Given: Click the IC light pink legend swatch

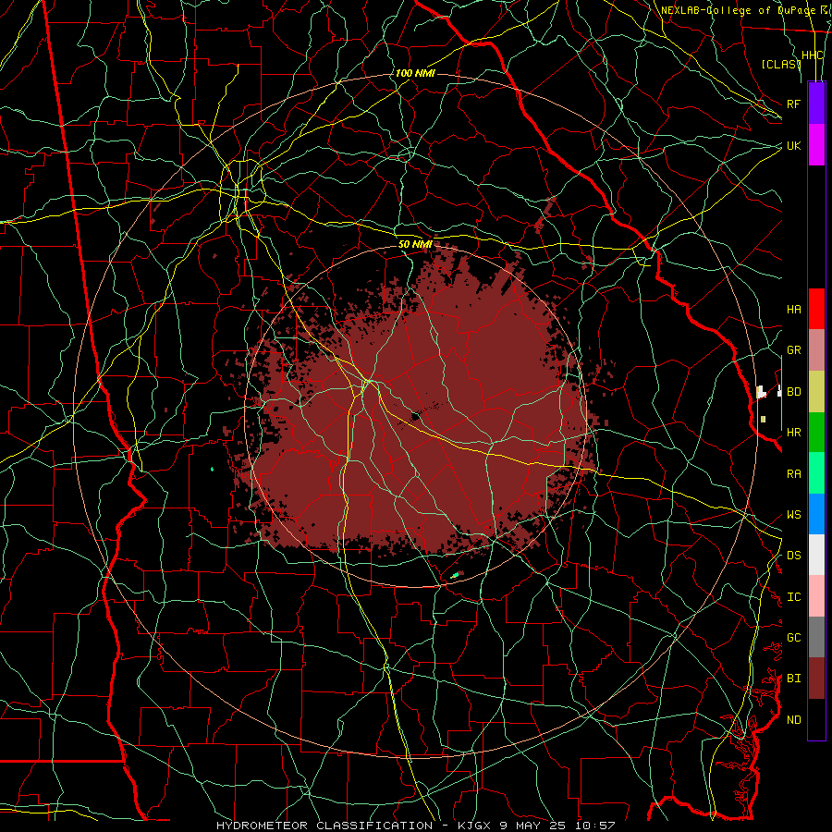Looking at the screenshot, I should tap(816, 596).
